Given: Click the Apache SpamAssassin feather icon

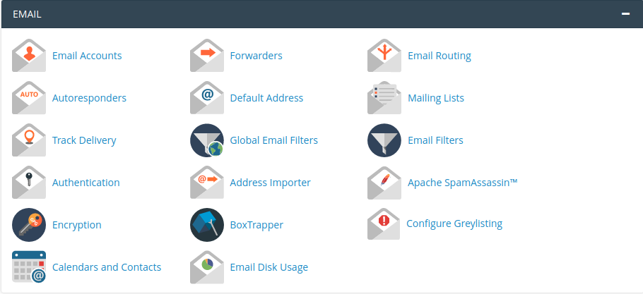Looking at the screenshot, I should pyautogui.click(x=384, y=183).
